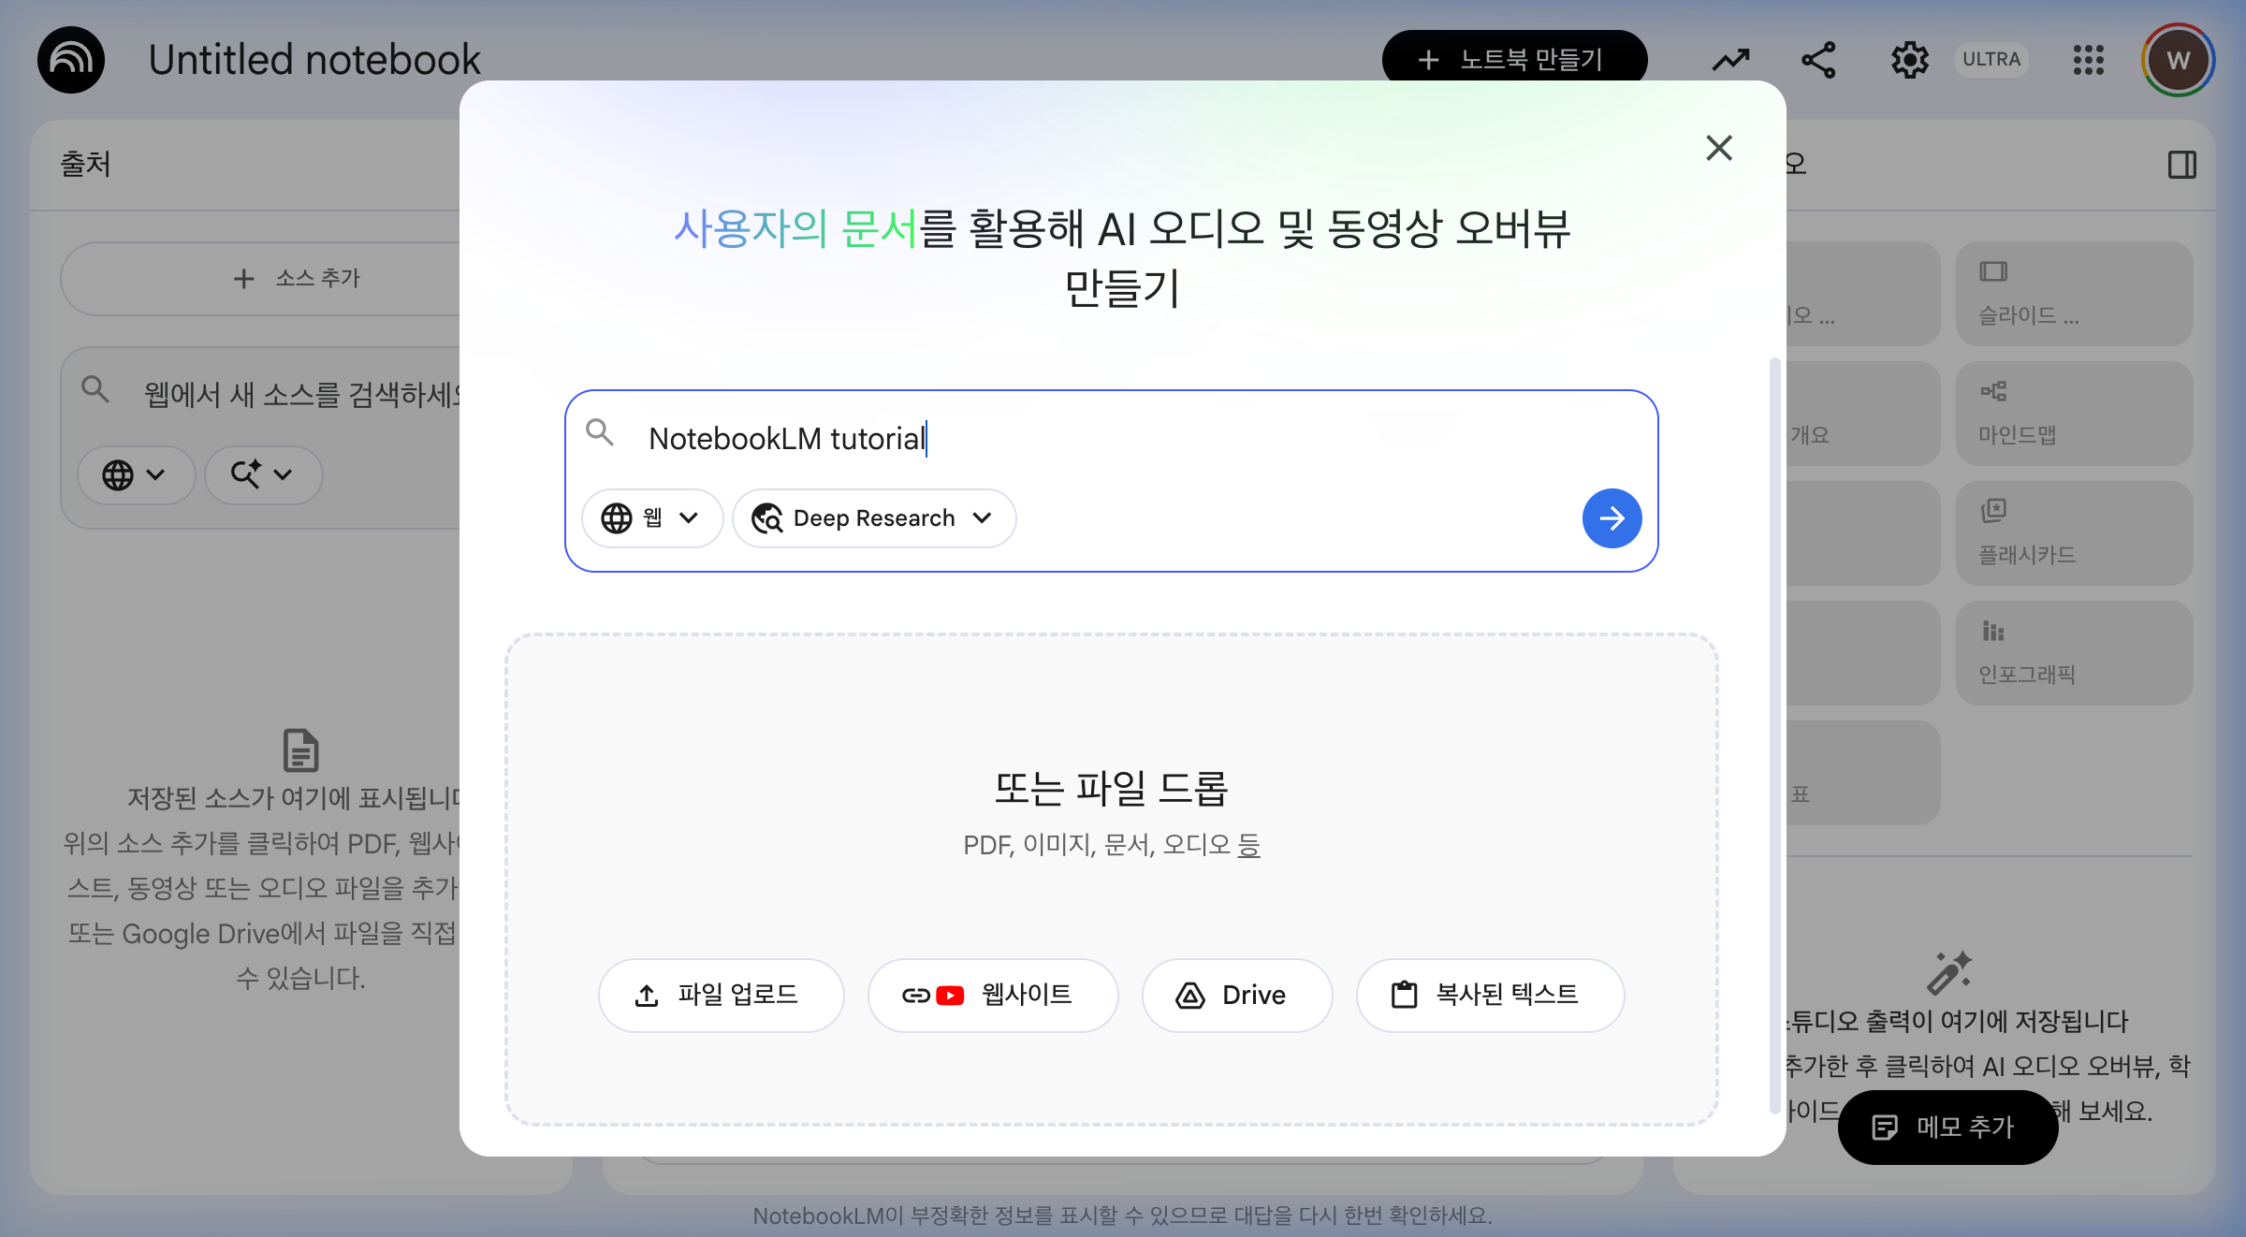The width and height of the screenshot is (2246, 1237).
Task: Submit search with blue arrow button
Action: point(1612,518)
